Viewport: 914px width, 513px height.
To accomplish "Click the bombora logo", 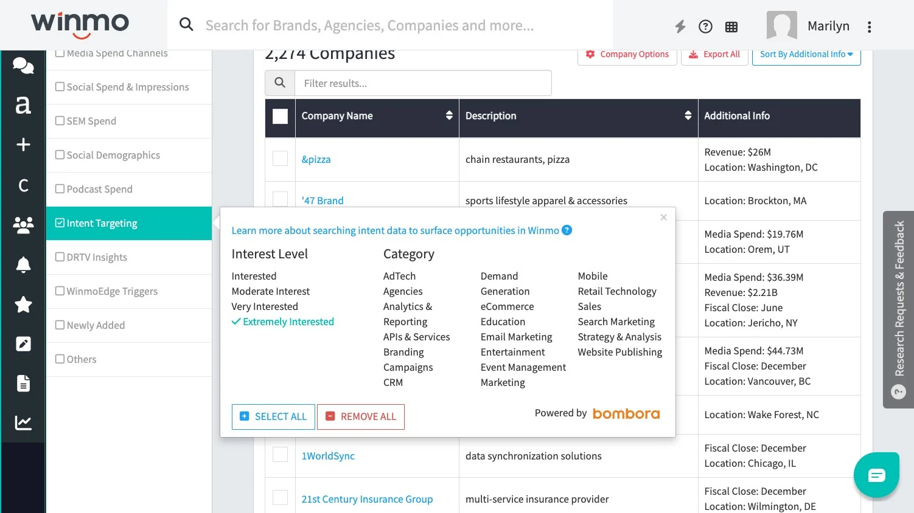I will 626,413.
